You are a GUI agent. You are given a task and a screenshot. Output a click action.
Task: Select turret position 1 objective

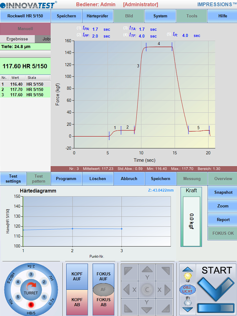point(44,297)
